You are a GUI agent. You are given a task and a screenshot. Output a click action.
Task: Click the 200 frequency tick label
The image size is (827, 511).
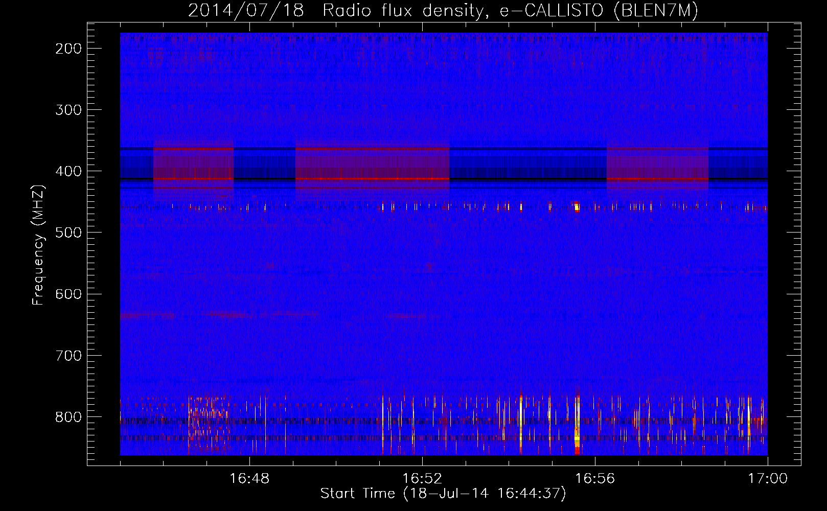pos(68,49)
